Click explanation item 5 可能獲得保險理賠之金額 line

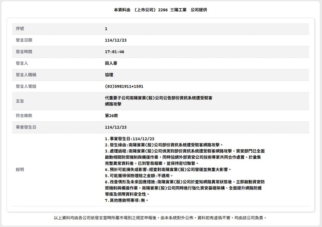coord(139,175)
